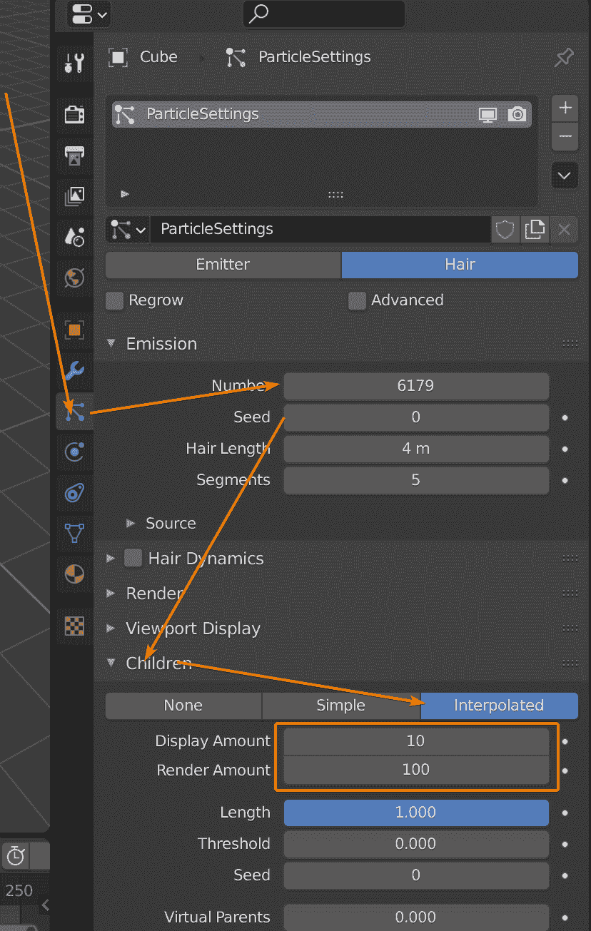Click ParticleSettings in the breadcrumb
This screenshot has height=931, width=591.
[x=315, y=57]
